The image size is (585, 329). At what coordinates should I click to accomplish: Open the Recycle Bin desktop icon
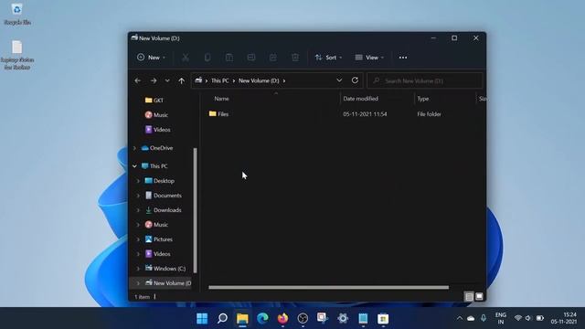17,15
